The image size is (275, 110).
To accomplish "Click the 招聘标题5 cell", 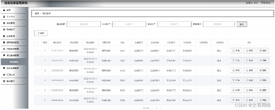I will (106, 90).
